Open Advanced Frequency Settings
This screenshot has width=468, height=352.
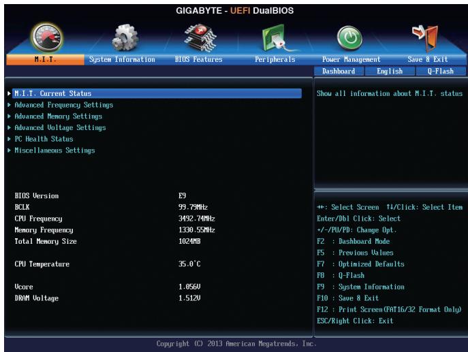[64, 105]
